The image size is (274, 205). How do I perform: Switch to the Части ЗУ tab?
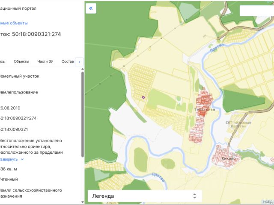45,61
